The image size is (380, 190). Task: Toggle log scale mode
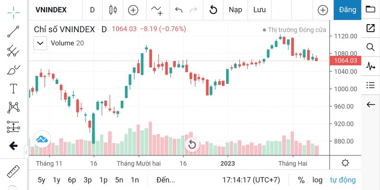tap(317, 180)
